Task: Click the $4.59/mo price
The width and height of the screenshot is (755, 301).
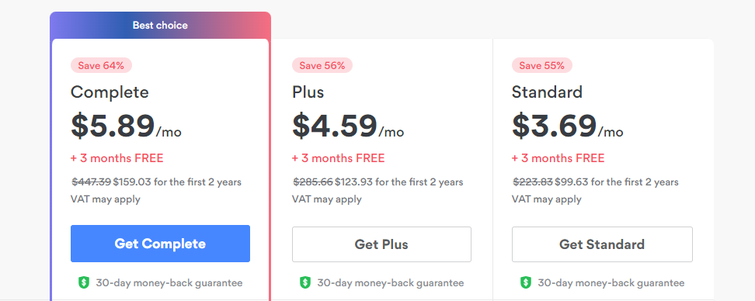Action: [x=348, y=126]
